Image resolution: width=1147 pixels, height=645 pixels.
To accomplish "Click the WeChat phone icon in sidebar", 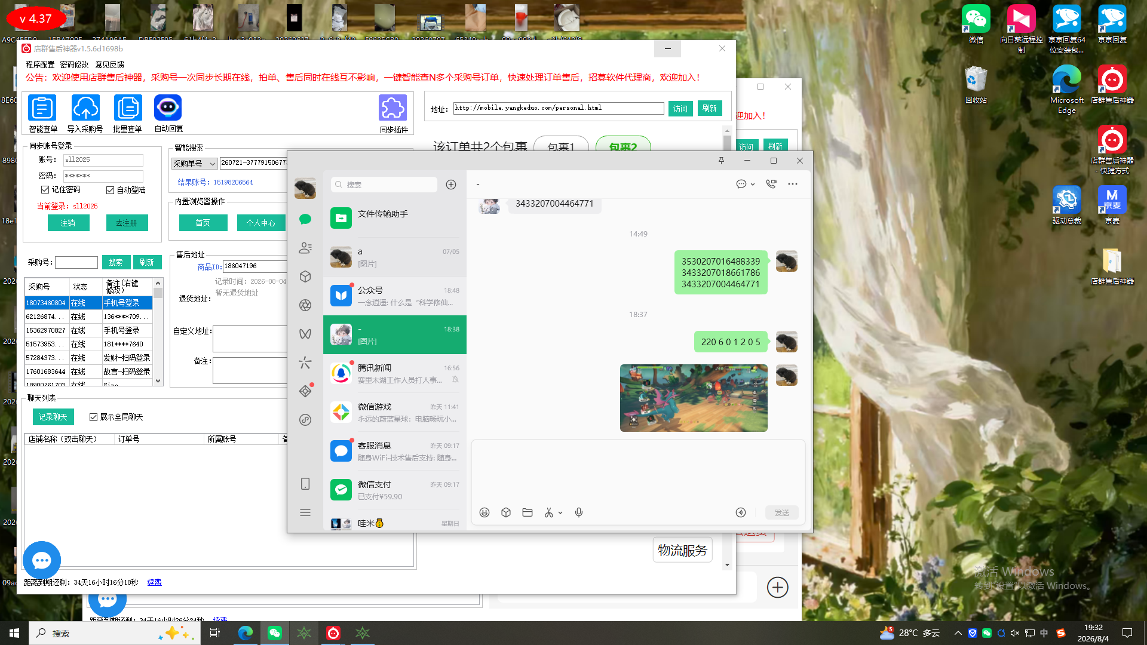I will [305, 484].
